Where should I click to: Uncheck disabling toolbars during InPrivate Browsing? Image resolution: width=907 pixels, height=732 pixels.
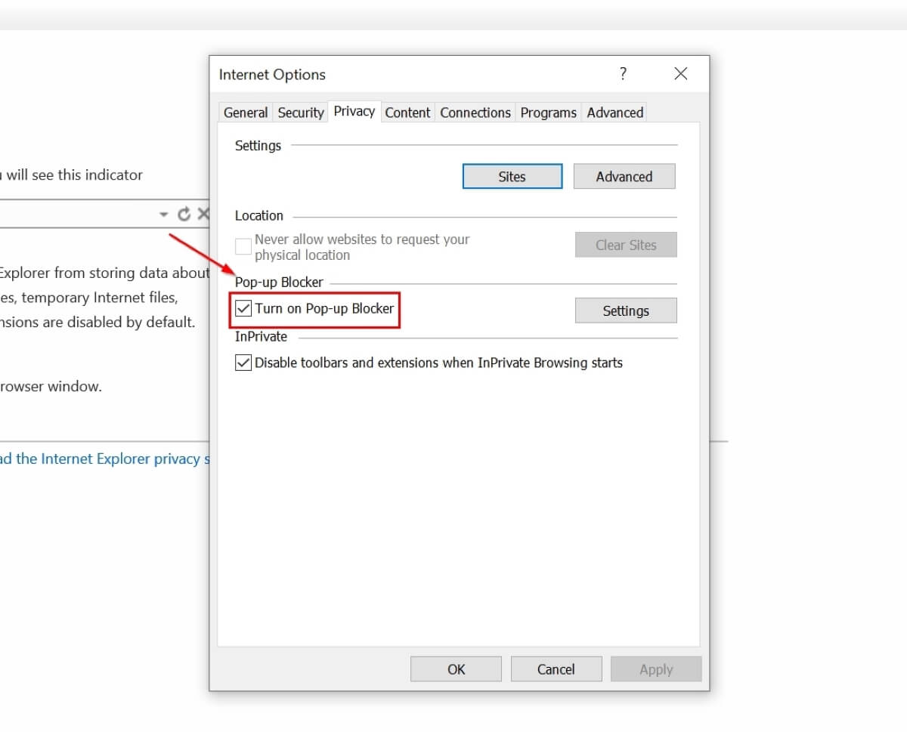243,363
